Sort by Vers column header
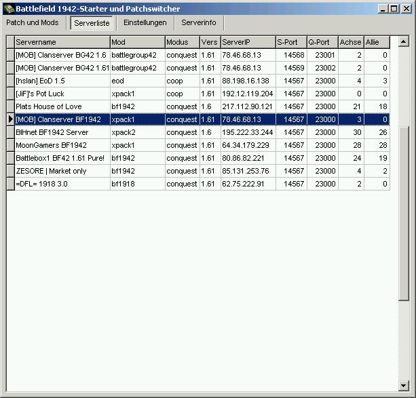Image resolution: width=416 pixels, height=398 pixels. point(210,42)
